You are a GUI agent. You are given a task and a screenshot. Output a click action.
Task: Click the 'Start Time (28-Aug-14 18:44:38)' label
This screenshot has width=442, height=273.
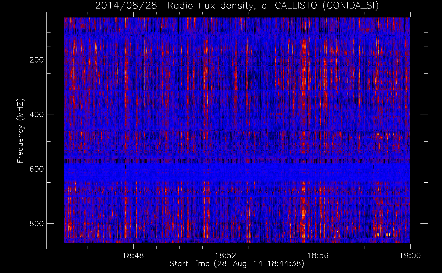coord(237,264)
